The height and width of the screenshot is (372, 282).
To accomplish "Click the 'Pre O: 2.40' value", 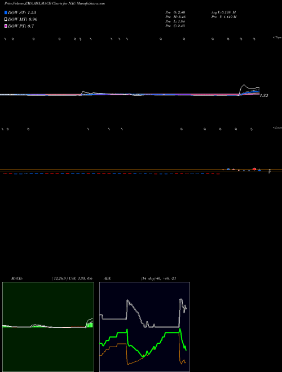I will tap(175, 12).
